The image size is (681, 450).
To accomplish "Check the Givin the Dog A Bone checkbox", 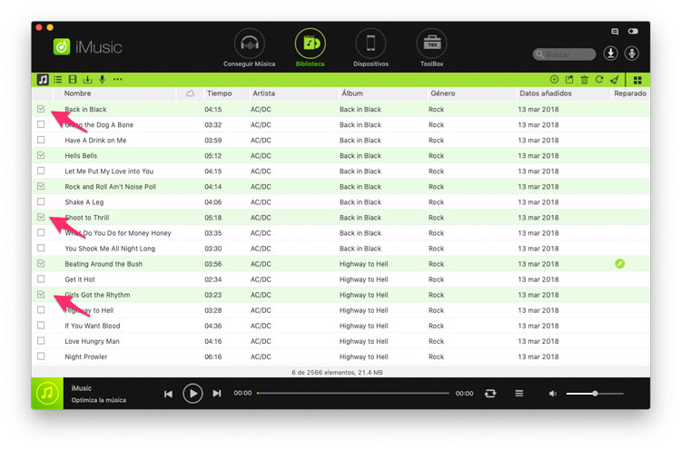I will tap(41, 124).
